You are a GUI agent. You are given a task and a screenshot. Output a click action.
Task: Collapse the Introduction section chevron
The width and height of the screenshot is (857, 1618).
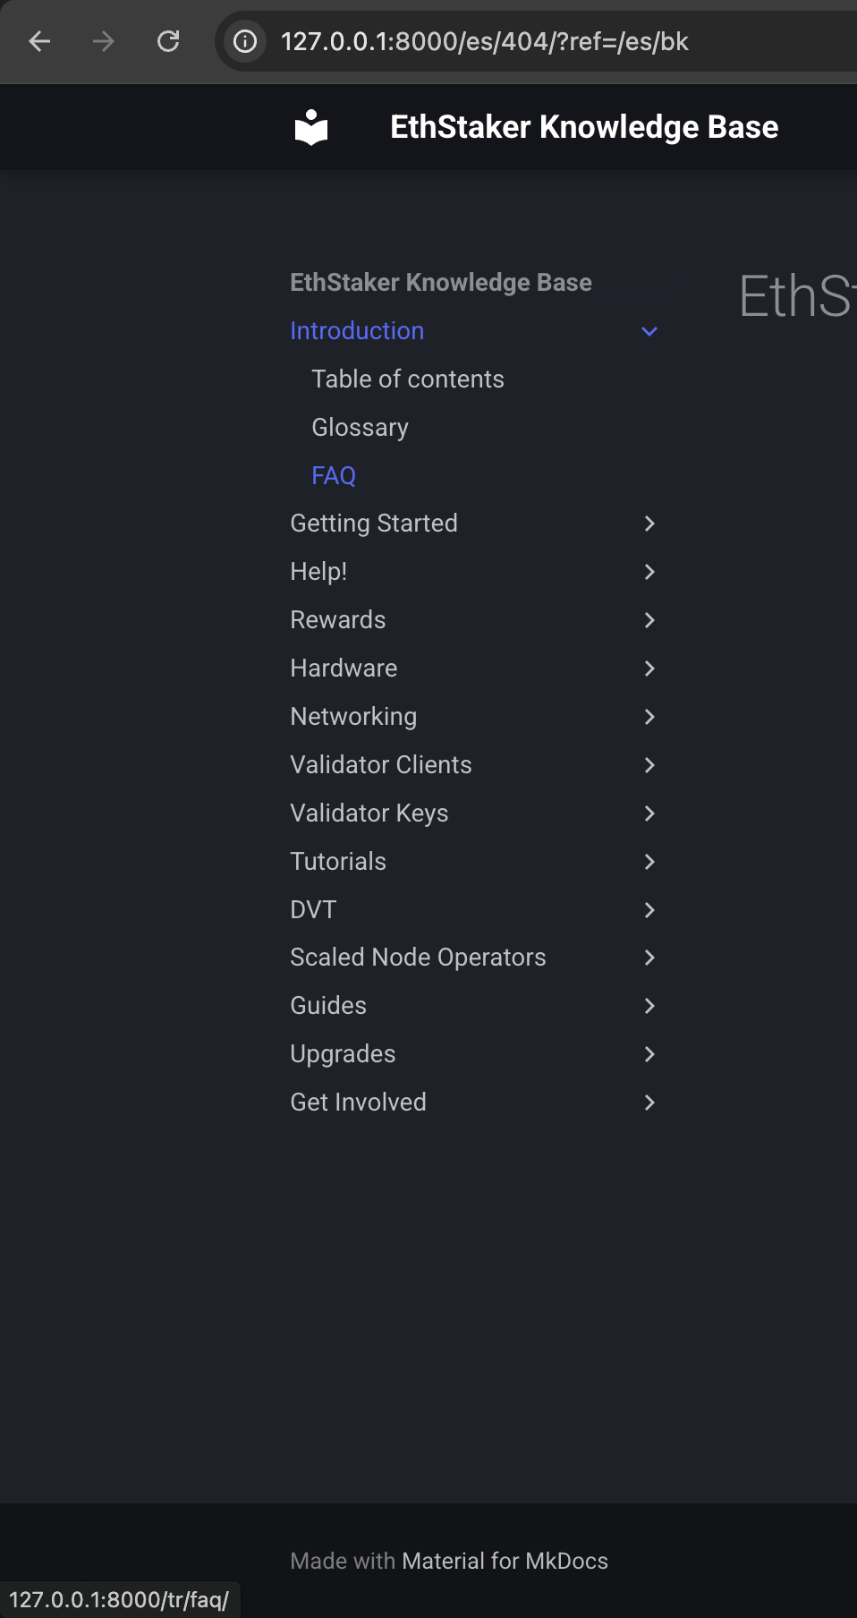click(x=649, y=331)
